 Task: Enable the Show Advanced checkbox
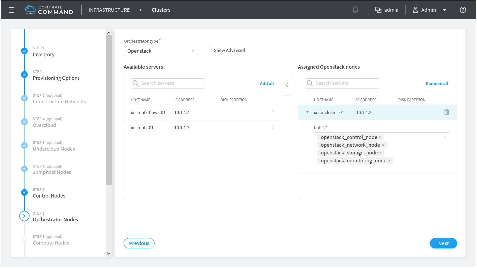(209, 50)
